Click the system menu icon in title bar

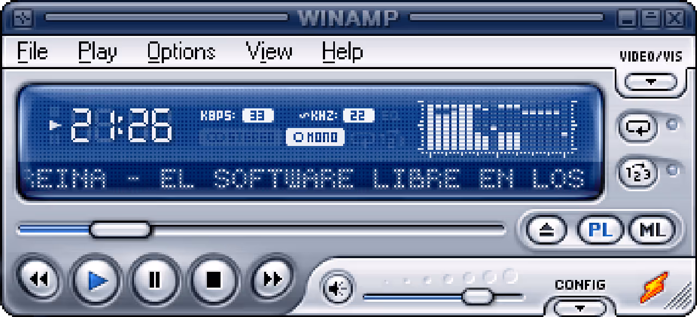click(x=23, y=18)
